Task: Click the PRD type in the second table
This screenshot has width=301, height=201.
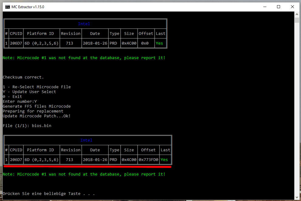Action: click(x=113, y=159)
